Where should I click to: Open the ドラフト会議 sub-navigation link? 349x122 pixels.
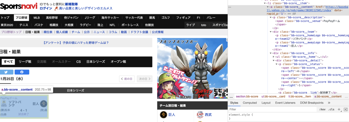[x=139, y=32]
